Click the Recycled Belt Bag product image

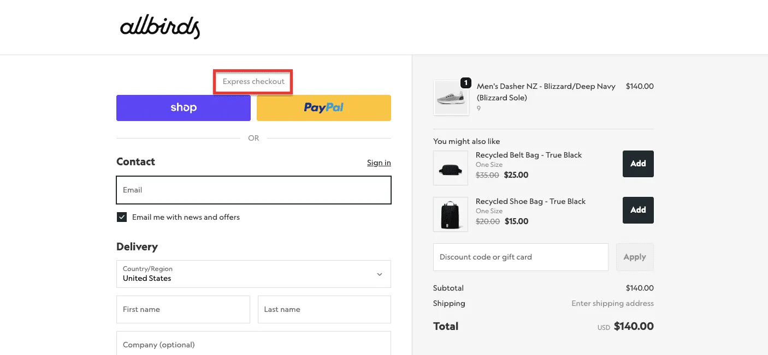pyautogui.click(x=450, y=168)
